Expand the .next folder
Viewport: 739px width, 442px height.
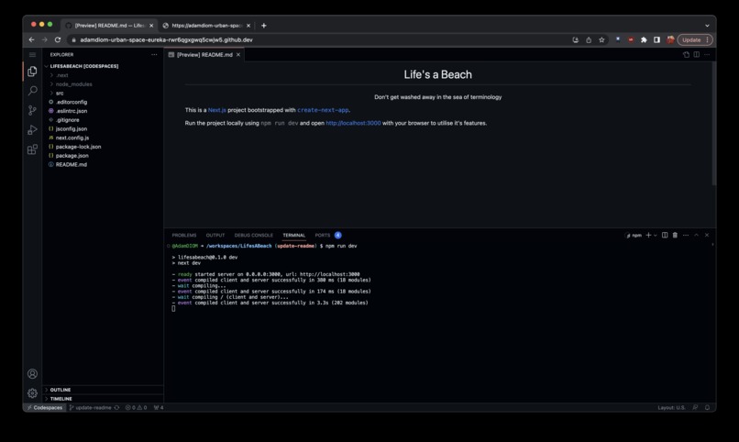tap(62, 75)
